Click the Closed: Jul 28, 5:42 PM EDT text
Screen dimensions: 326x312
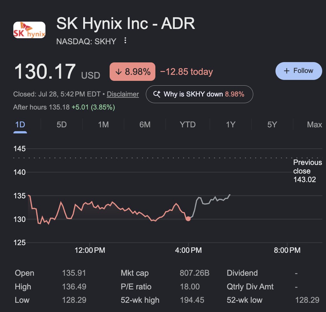click(57, 94)
